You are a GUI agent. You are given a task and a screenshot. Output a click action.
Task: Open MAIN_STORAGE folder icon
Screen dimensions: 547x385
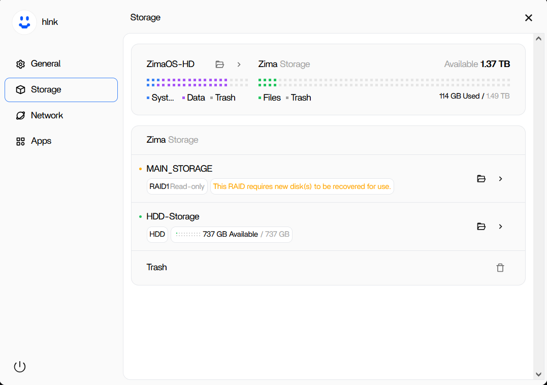click(x=481, y=179)
